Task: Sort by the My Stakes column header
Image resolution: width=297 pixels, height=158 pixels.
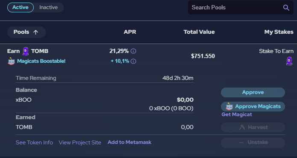Action: tap(279, 32)
